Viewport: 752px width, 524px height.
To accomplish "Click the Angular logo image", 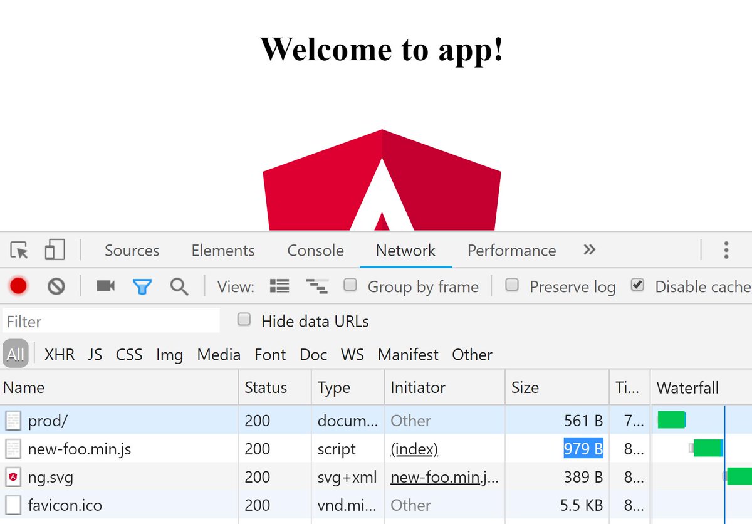I will (382, 180).
